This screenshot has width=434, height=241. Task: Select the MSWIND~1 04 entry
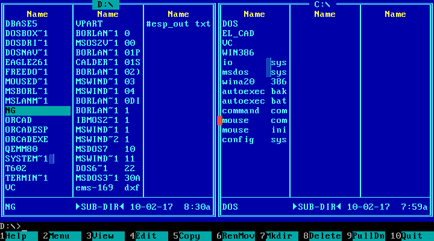(x=105, y=92)
